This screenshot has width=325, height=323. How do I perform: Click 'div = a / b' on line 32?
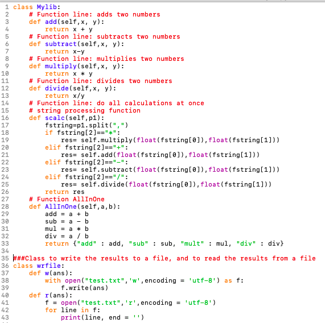tap(67, 236)
